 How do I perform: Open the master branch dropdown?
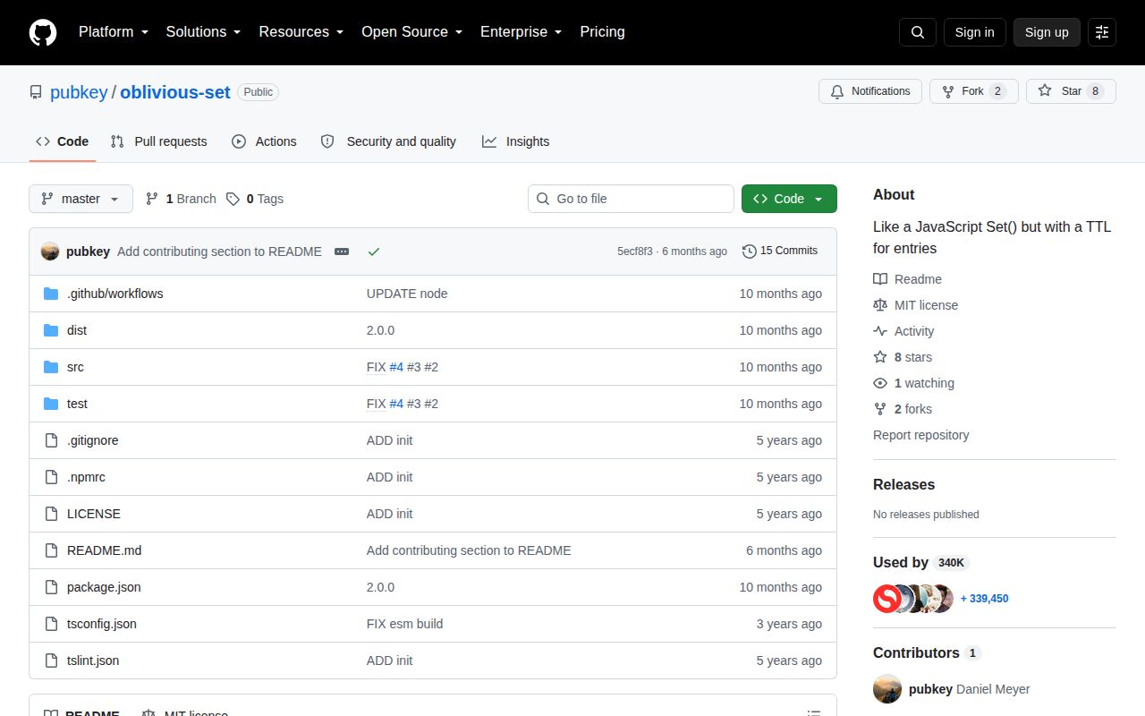point(81,199)
